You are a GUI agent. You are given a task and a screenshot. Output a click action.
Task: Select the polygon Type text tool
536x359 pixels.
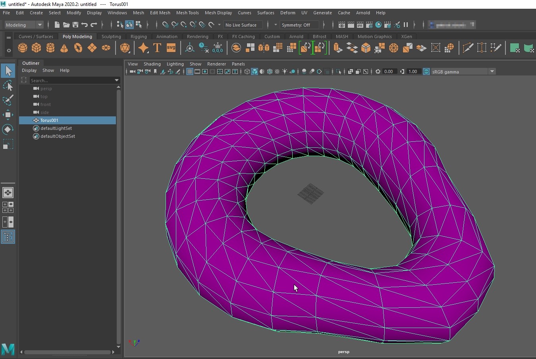pyautogui.click(x=157, y=48)
